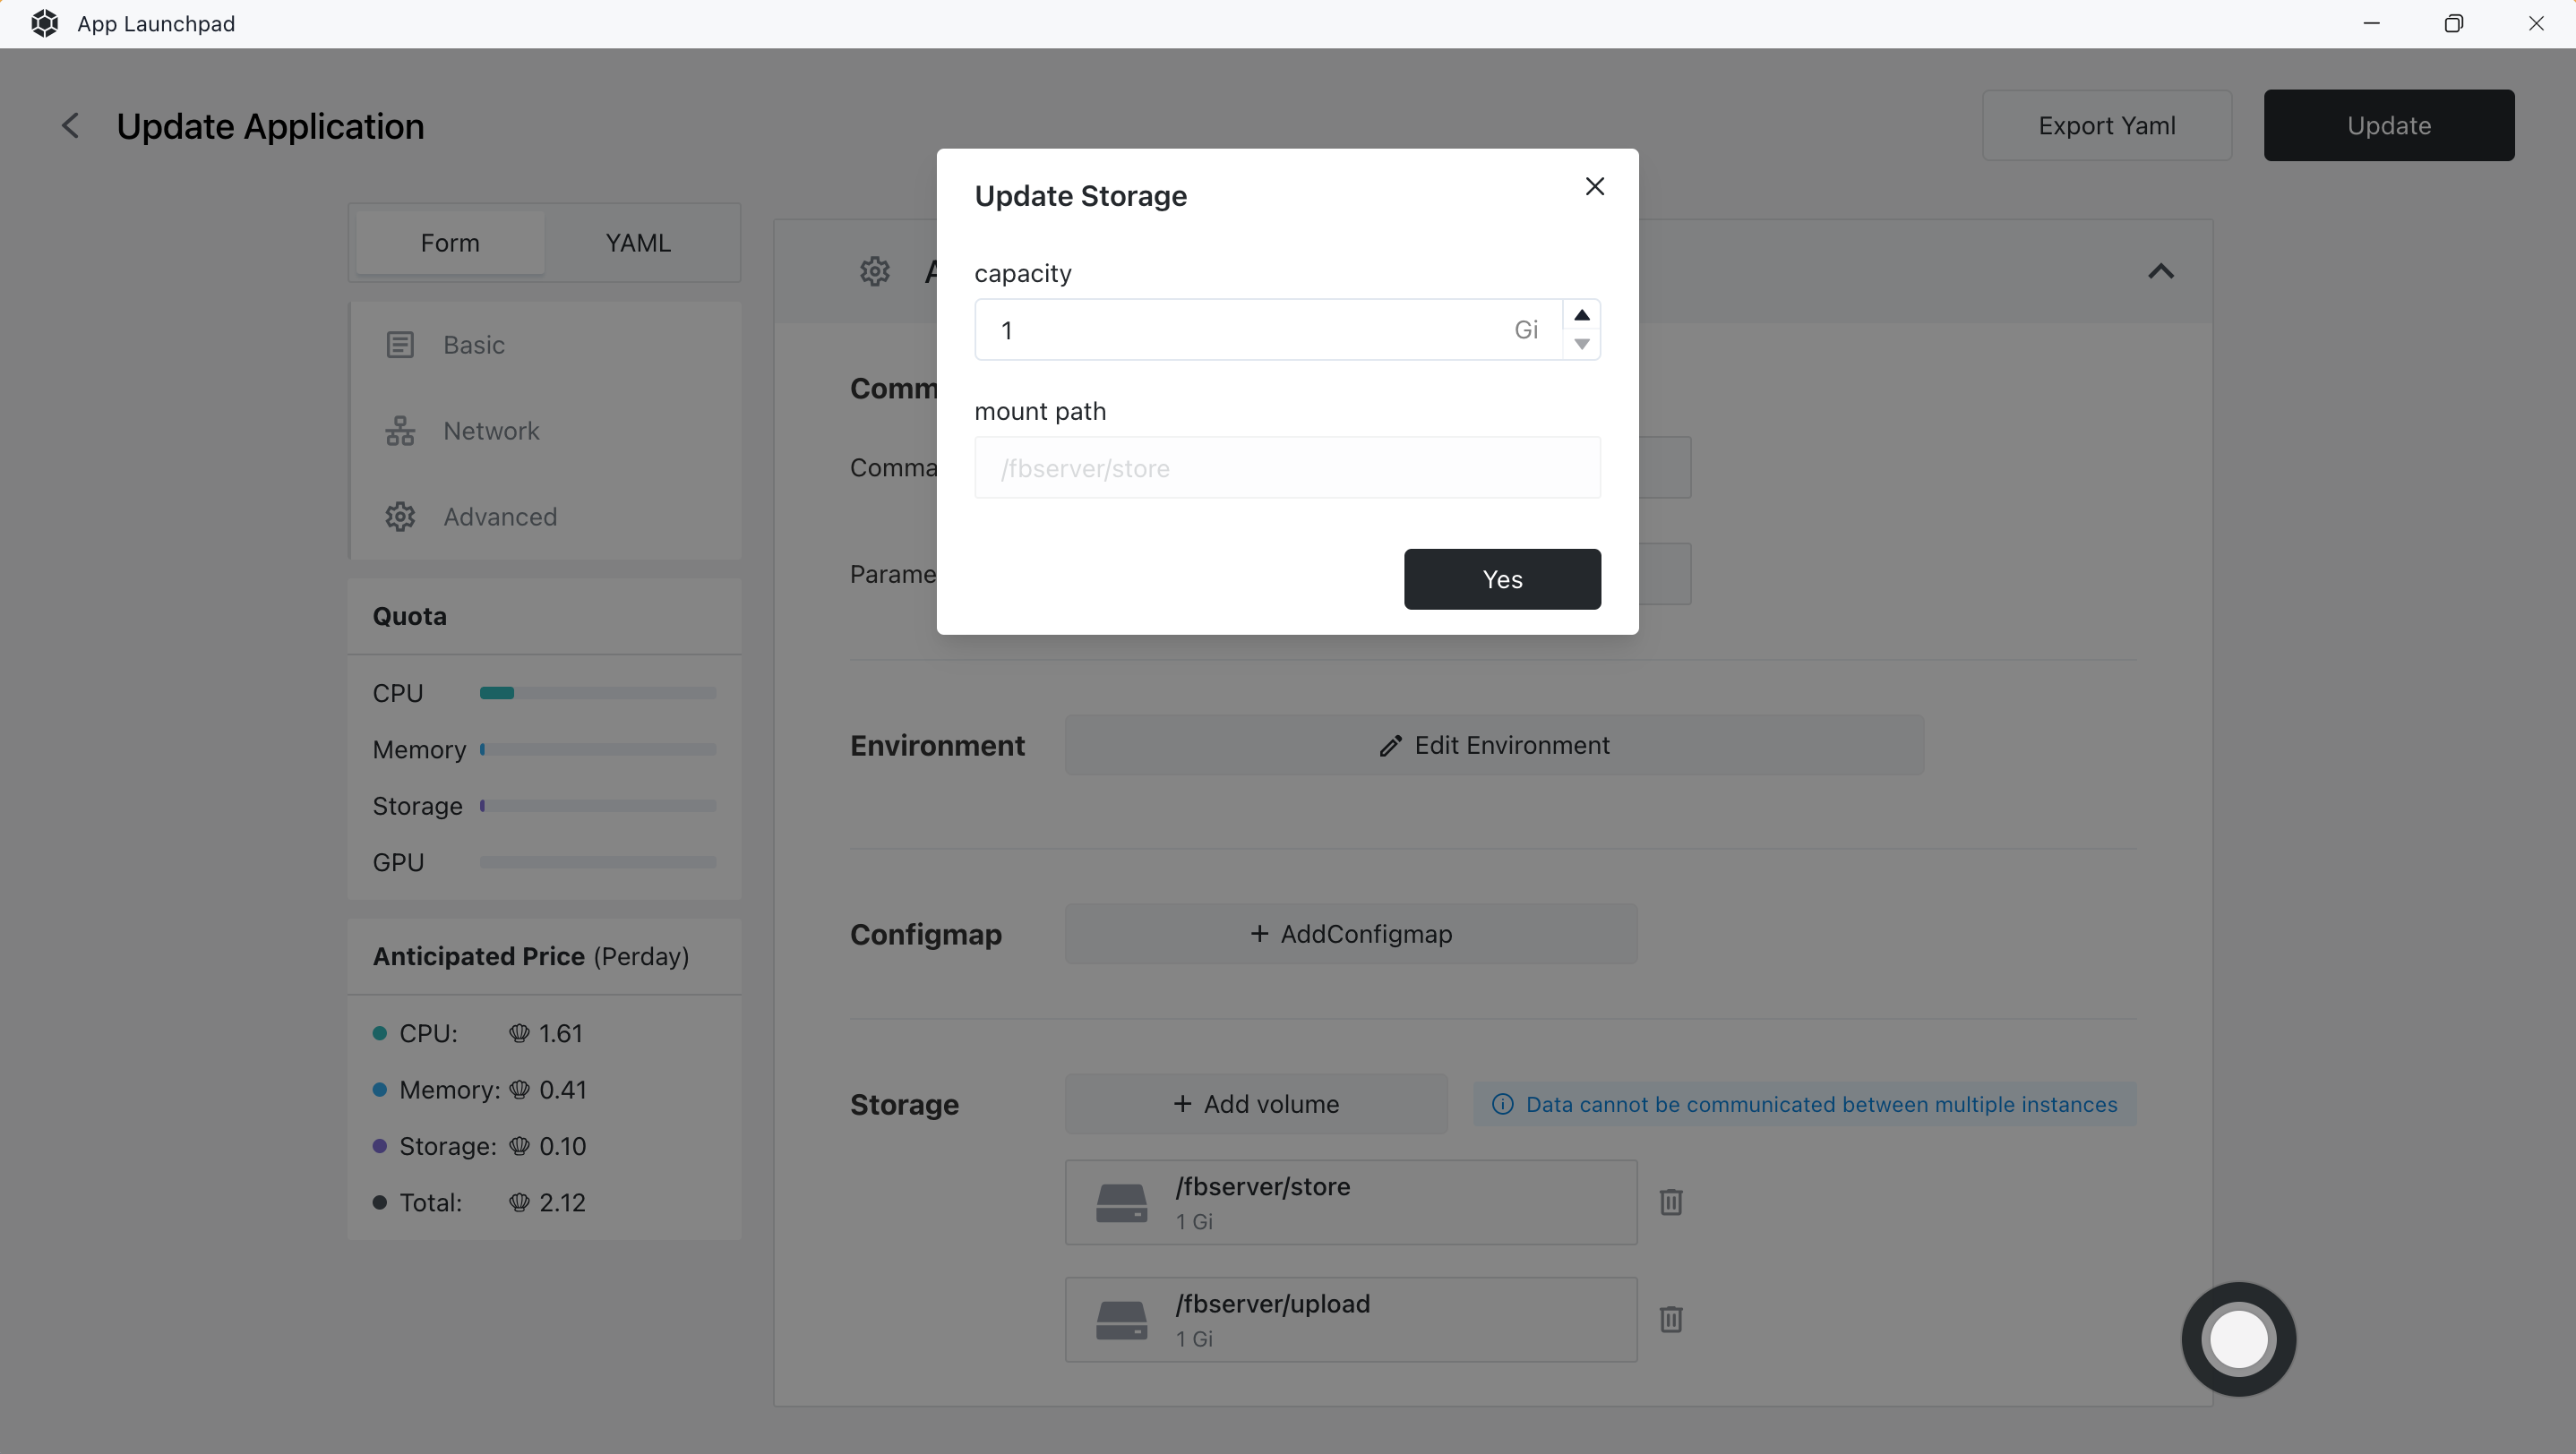Go back using the left arrow icon
Viewport: 2576px width, 1454px height.
70,126
